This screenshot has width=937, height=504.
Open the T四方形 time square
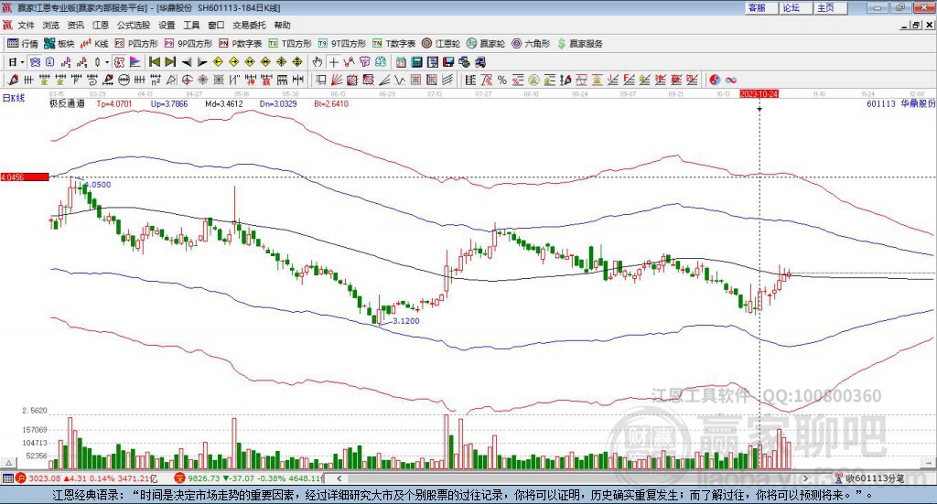pos(290,44)
